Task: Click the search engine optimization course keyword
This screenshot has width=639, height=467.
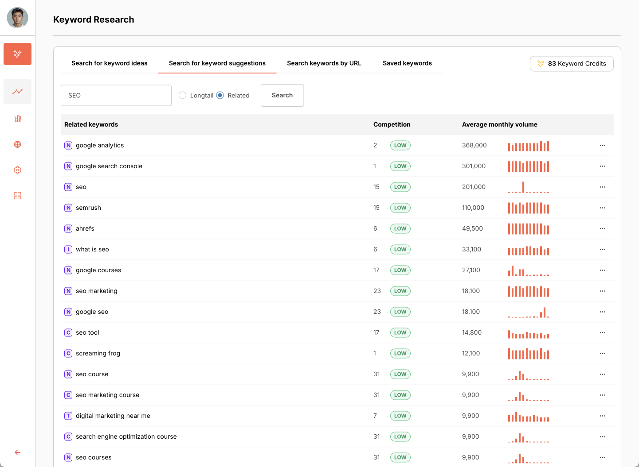Action: click(126, 436)
